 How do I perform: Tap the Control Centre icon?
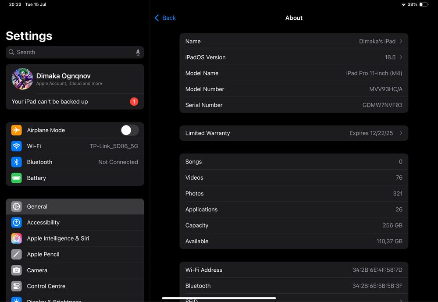pos(17,286)
